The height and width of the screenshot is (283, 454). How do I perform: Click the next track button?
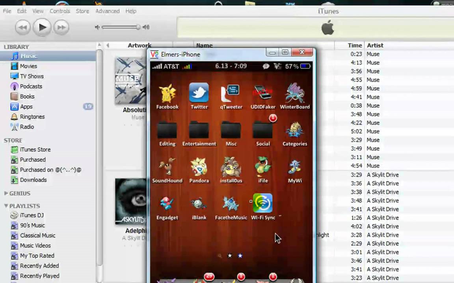pos(61,28)
